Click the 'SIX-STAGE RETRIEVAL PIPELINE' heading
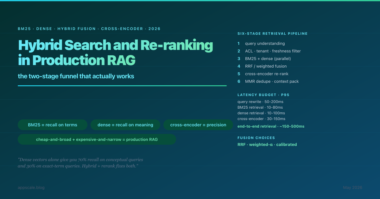Image resolution: width=380 pixels, height=199 pixels. click(272, 33)
